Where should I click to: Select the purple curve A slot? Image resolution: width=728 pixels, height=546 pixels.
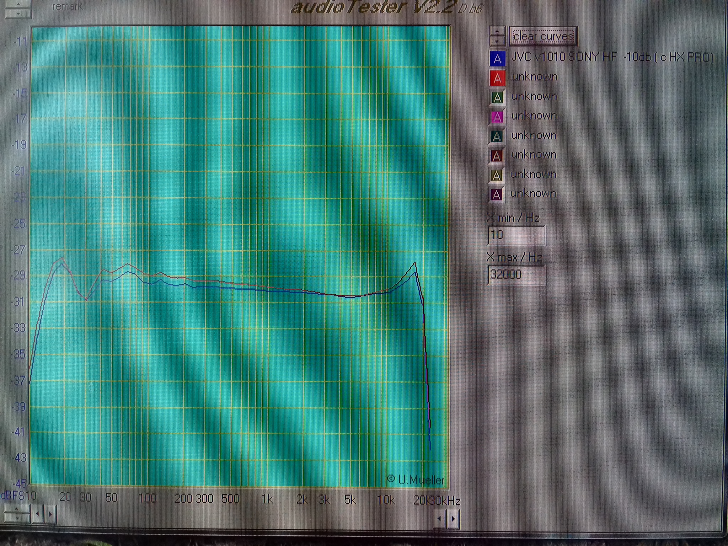pos(496,195)
